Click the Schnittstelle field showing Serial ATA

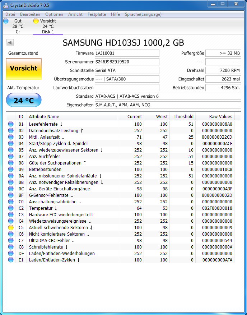[x=127, y=70]
